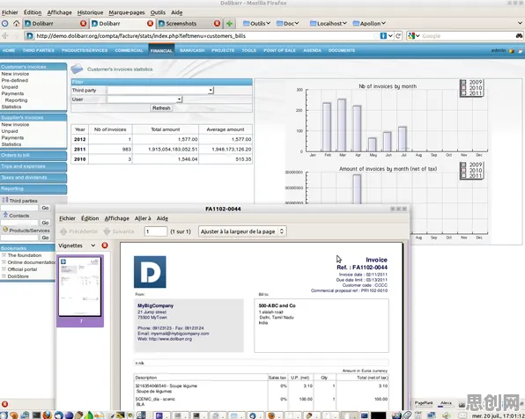
Task: Launch Firefox from the taskbar
Action: click(x=48, y=415)
